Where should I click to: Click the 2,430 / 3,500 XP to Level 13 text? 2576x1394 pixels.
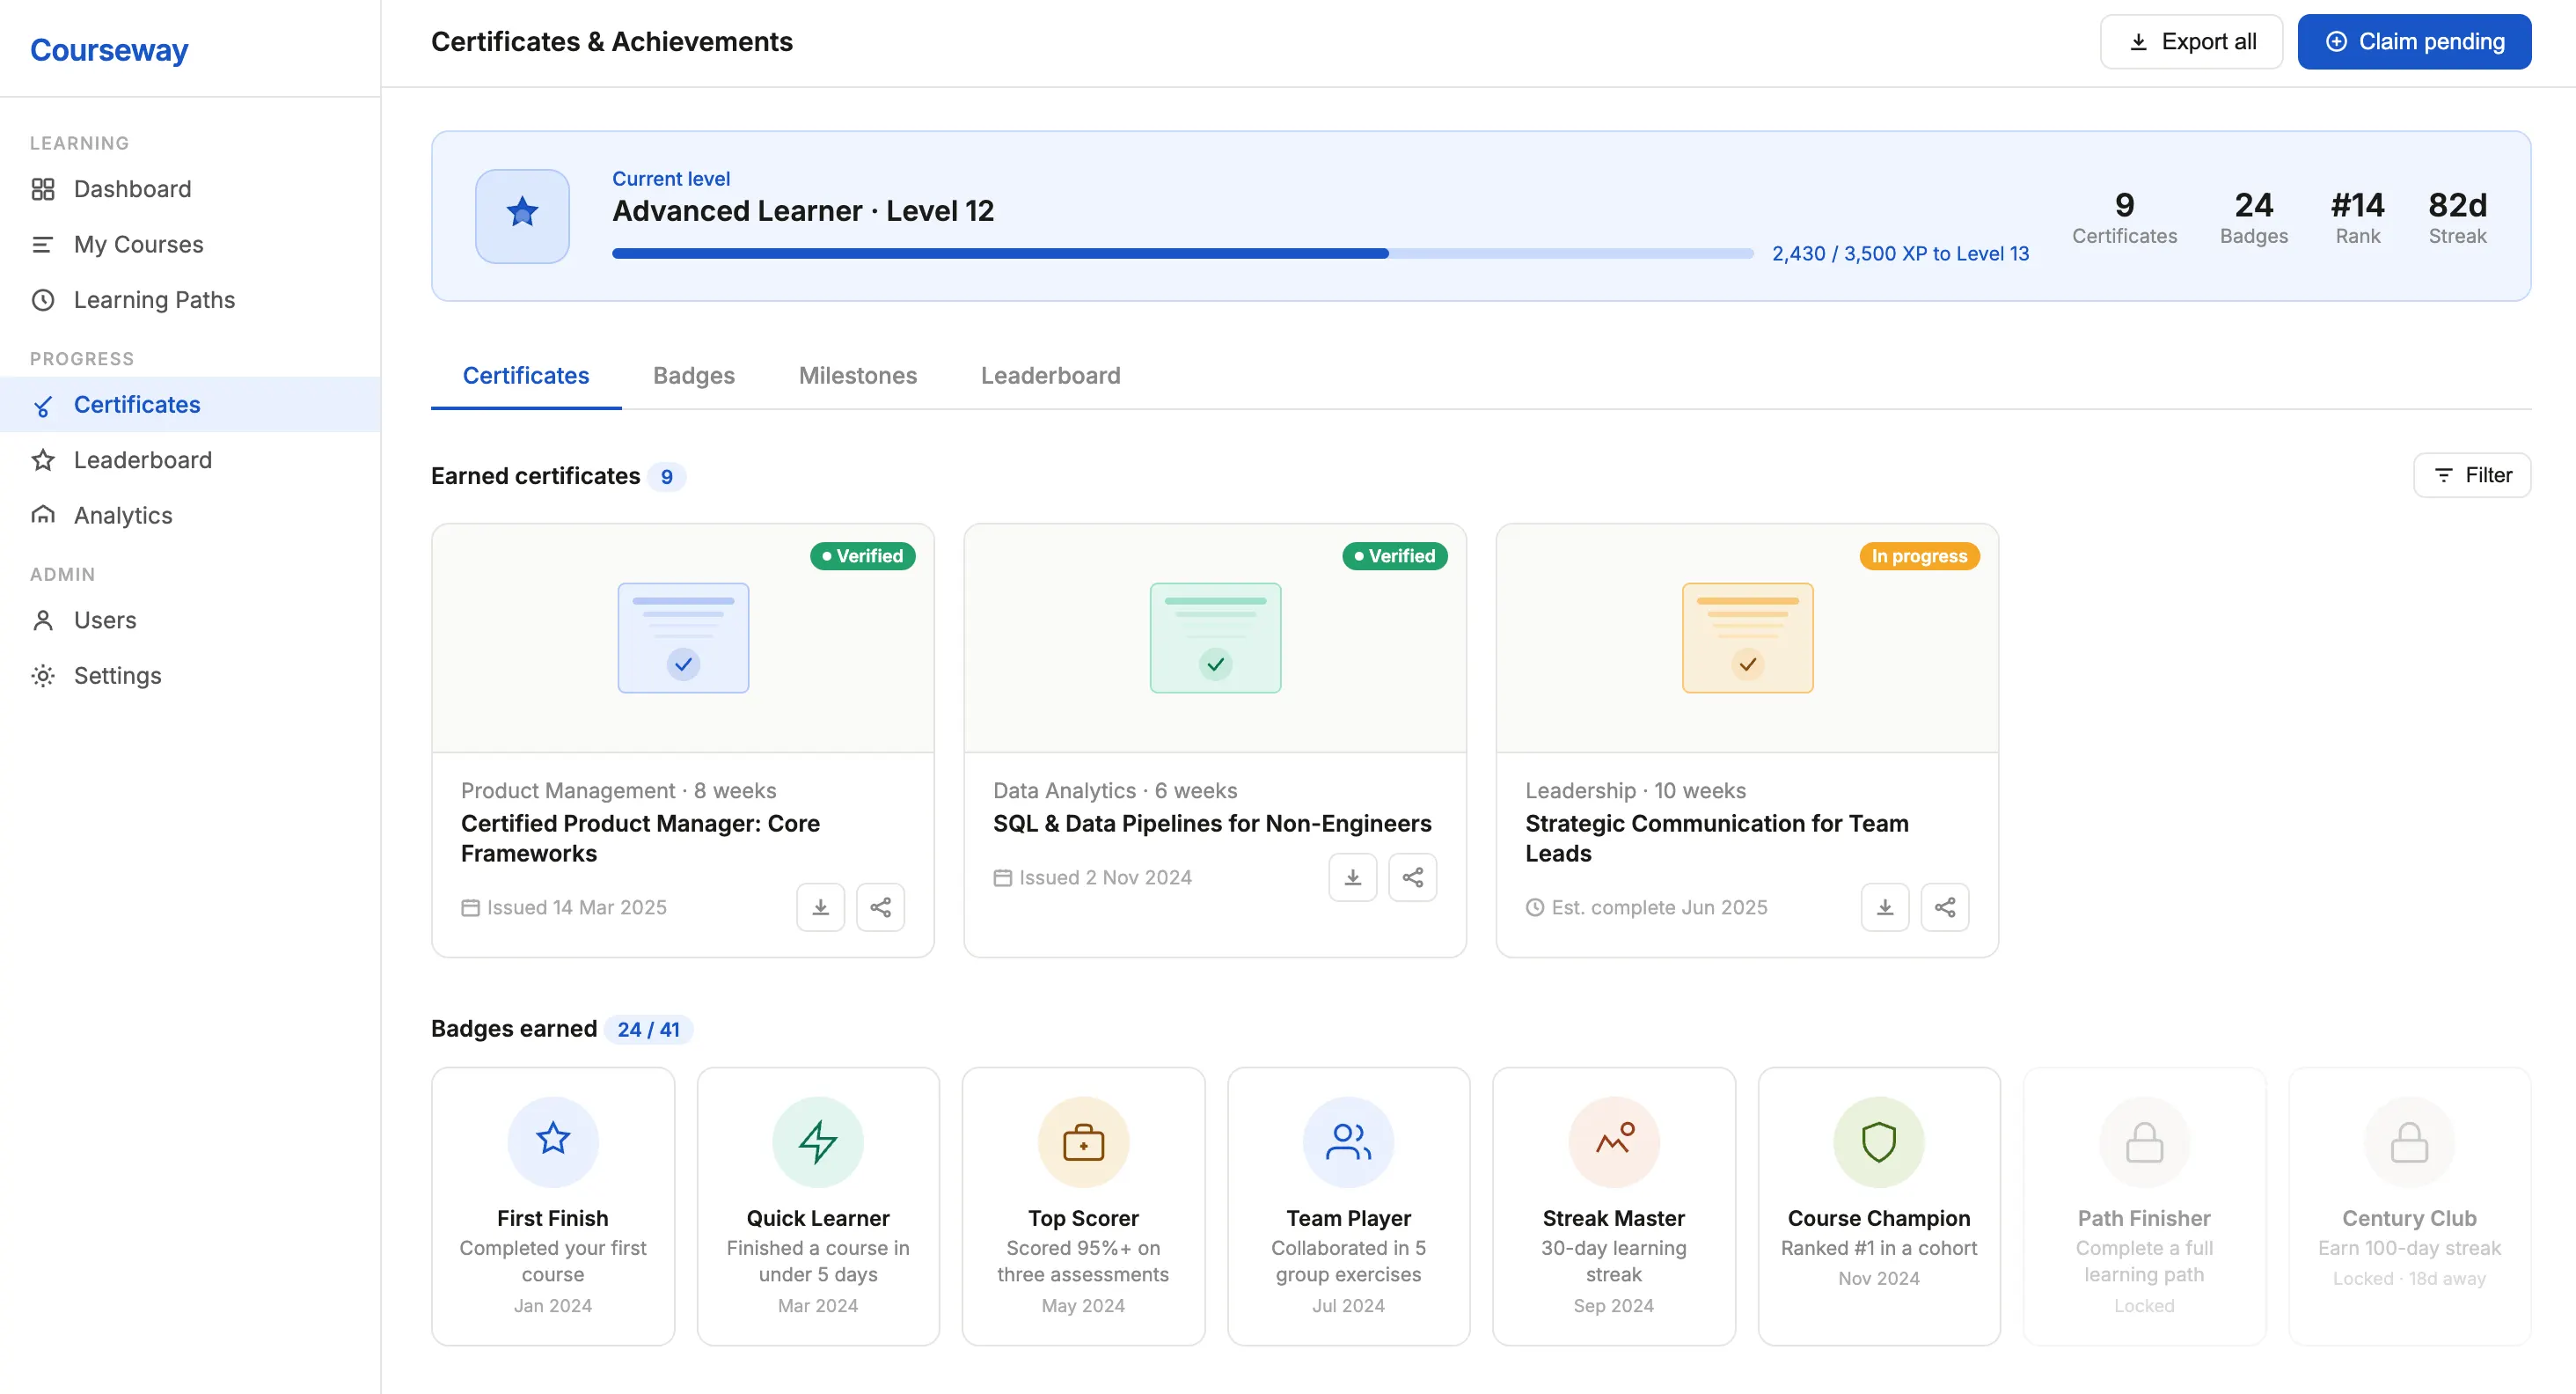coord(1900,254)
